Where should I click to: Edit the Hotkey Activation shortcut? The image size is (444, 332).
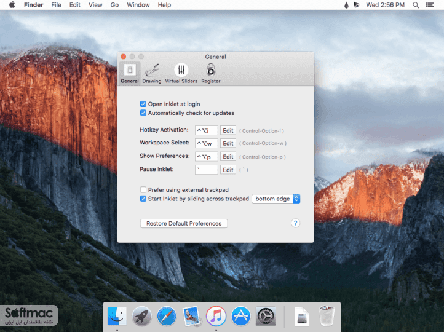click(228, 130)
